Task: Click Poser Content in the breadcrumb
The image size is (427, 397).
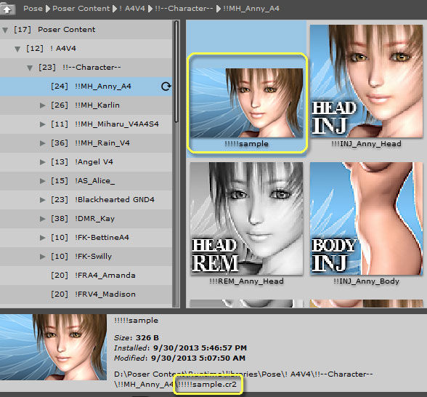Action: 81,9
